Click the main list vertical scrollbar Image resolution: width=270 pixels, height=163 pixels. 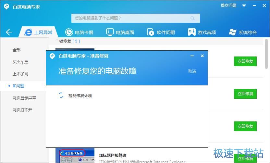266,54
